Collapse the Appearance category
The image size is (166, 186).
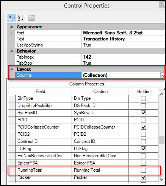coord(11,27)
